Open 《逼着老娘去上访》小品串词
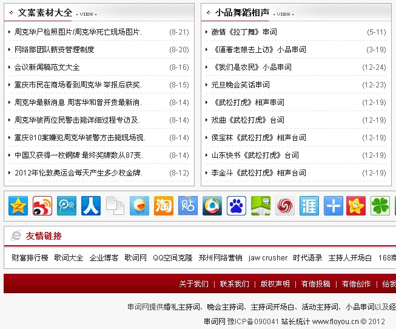Screen dimensions: 396x329 (259, 50)
